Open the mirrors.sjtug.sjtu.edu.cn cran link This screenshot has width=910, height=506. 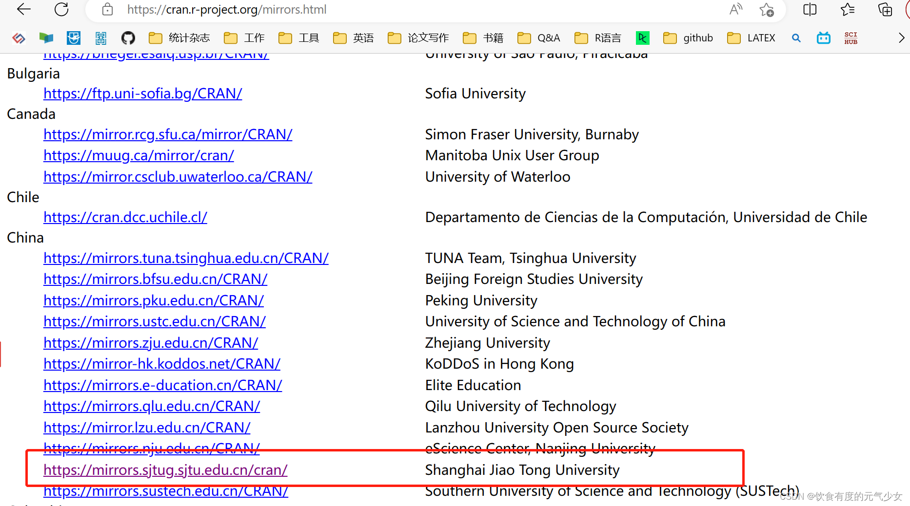[165, 470]
